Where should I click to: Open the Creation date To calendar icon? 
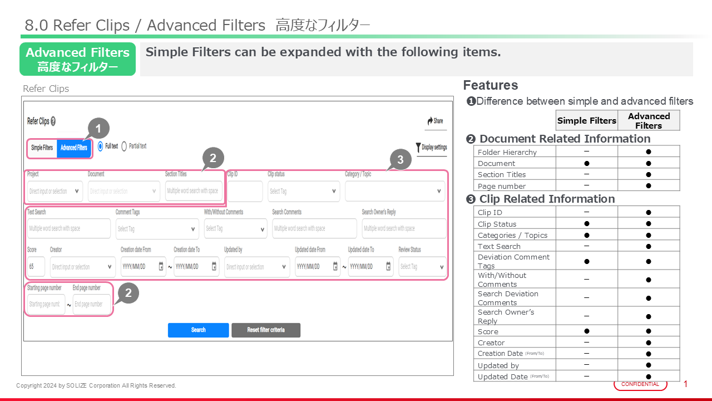214,267
